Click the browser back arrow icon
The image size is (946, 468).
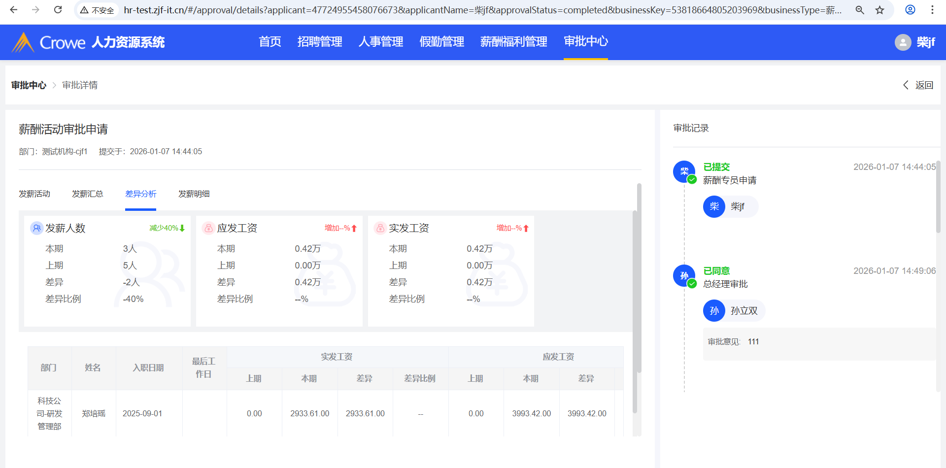point(14,10)
